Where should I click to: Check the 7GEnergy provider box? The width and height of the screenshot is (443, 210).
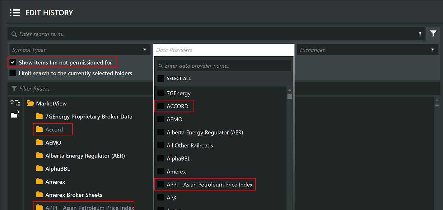[x=161, y=93]
